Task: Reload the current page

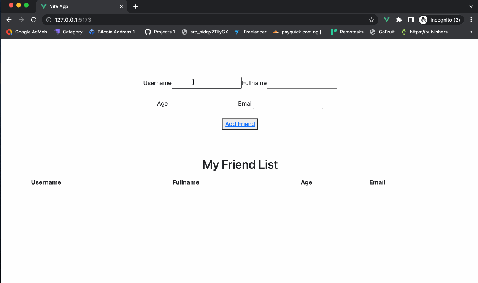Action: pos(33,20)
